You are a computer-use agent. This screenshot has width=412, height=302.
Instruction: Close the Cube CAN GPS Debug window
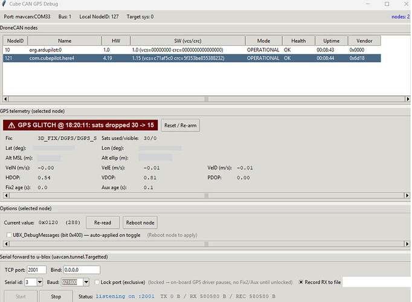click(406, 4)
